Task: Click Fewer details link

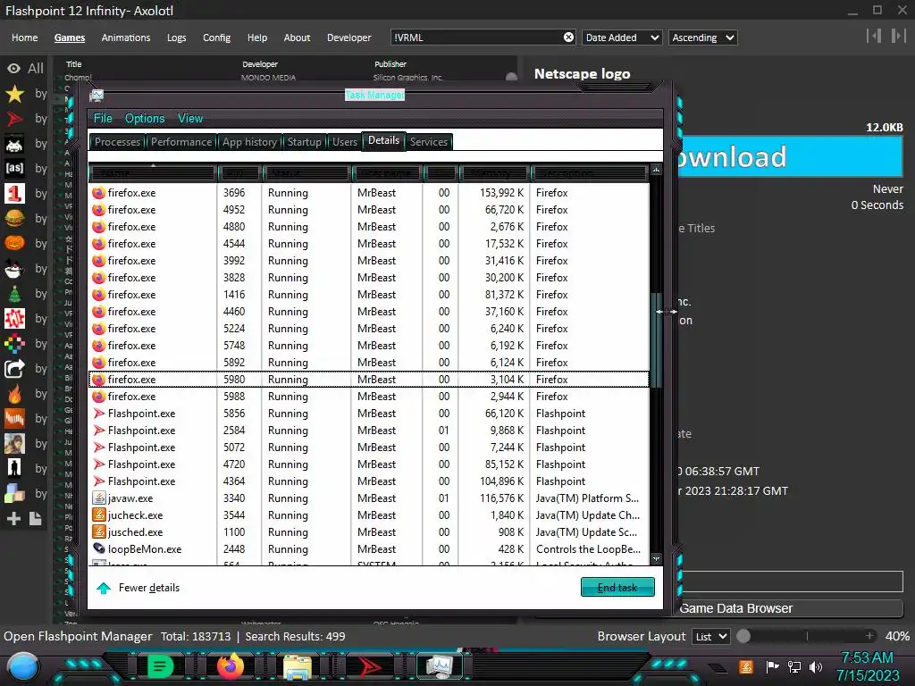Action: coord(149,588)
